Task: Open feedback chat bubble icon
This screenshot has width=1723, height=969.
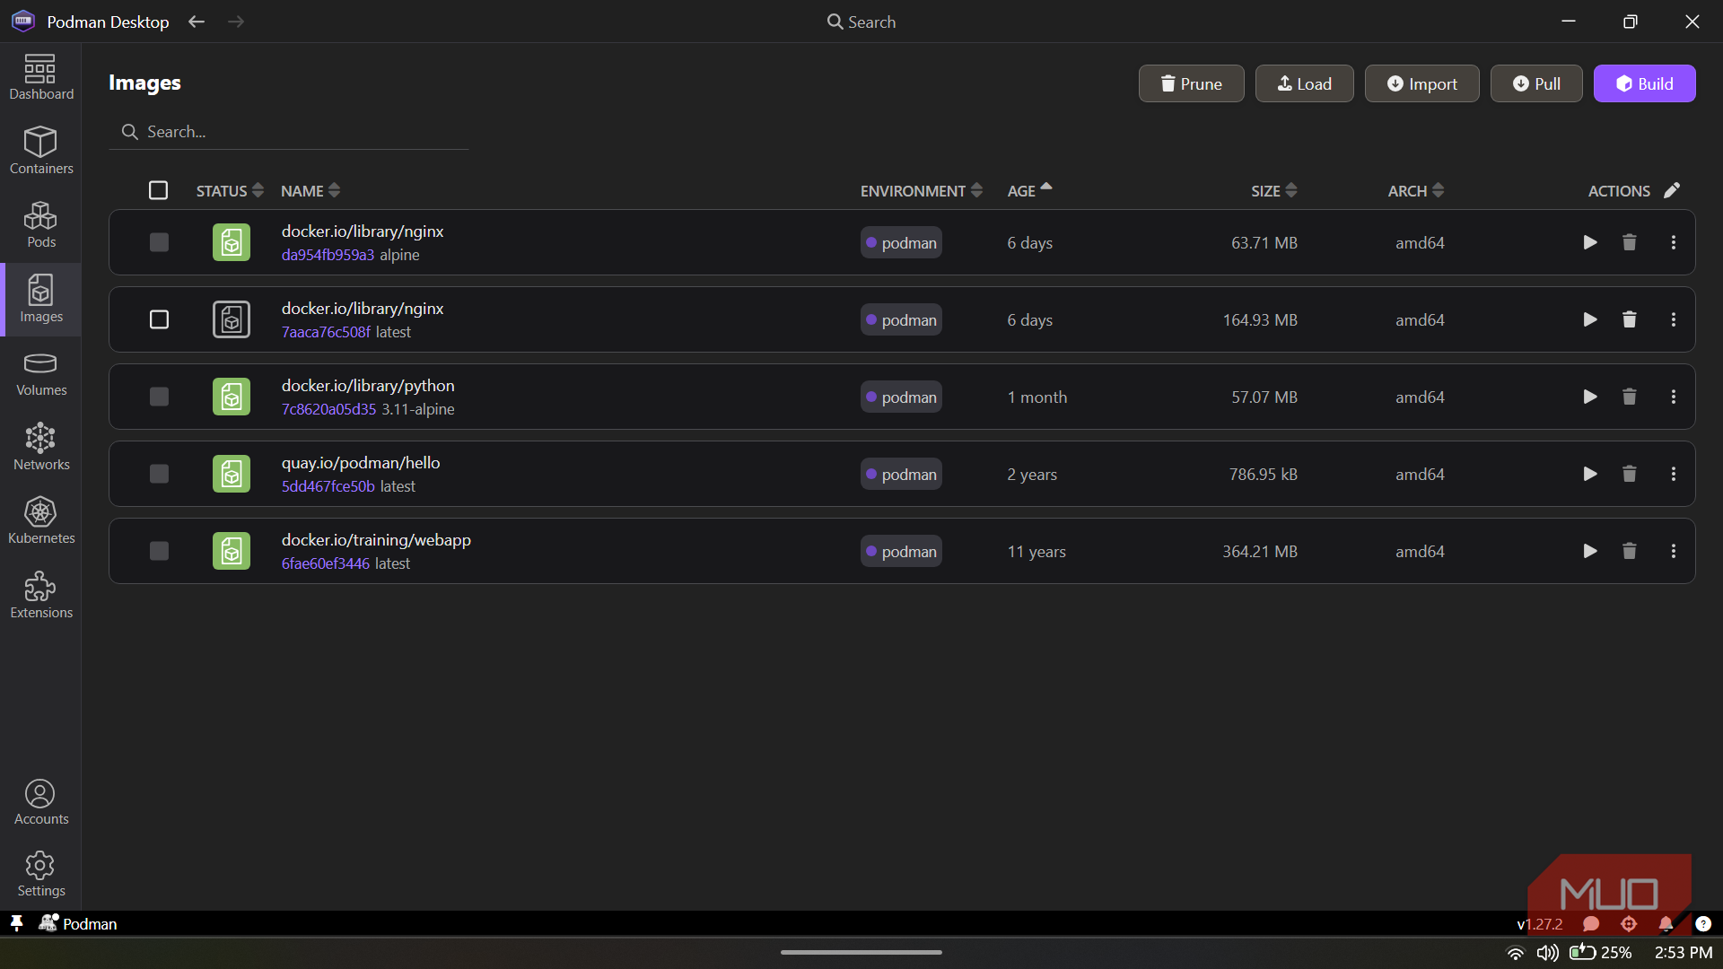Action: tap(1591, 924)
